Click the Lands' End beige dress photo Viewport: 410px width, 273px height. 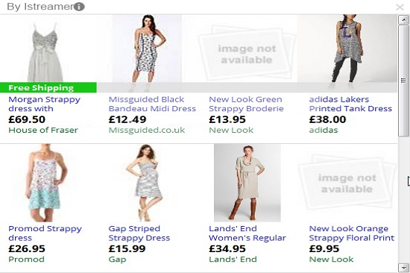coord(247,183)
